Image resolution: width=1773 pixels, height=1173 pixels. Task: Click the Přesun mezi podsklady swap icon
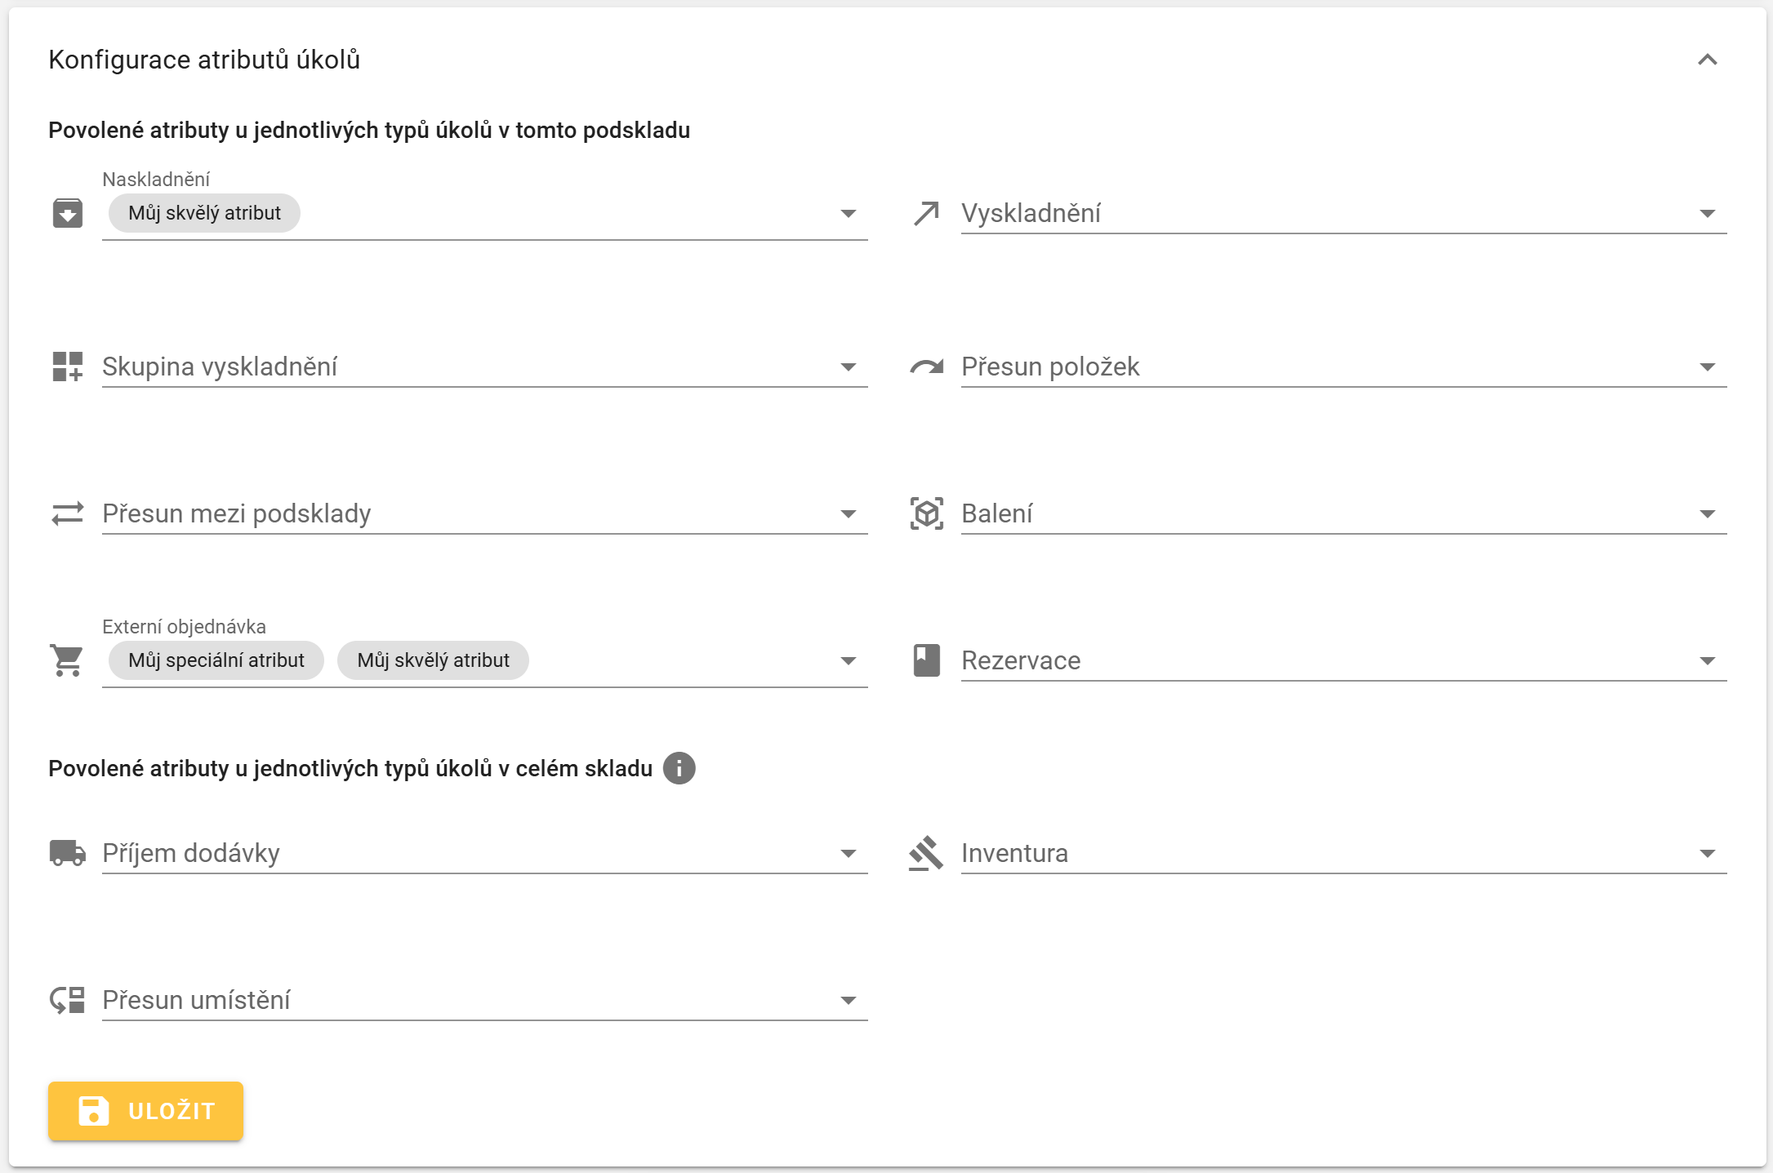[x=67, y=513]
